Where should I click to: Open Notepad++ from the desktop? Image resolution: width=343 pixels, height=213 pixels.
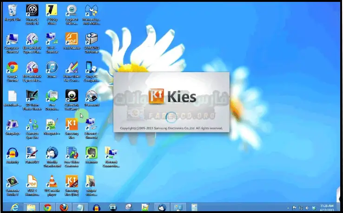click(52, 125)
